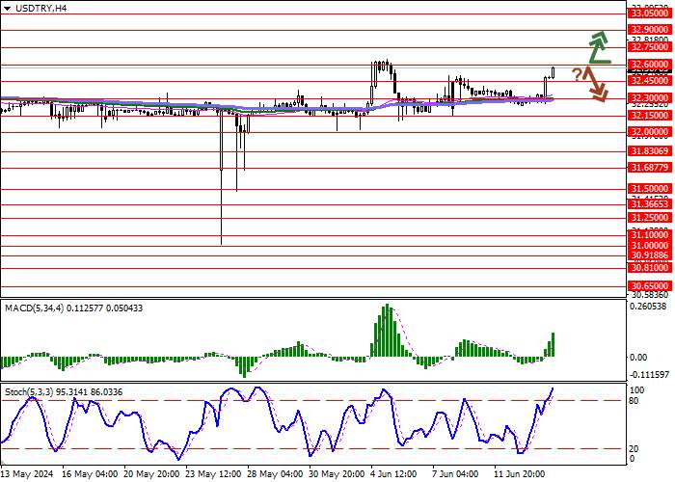Click the 28 May 04:00 time label
675x482 pixels.
coord(276,474)
